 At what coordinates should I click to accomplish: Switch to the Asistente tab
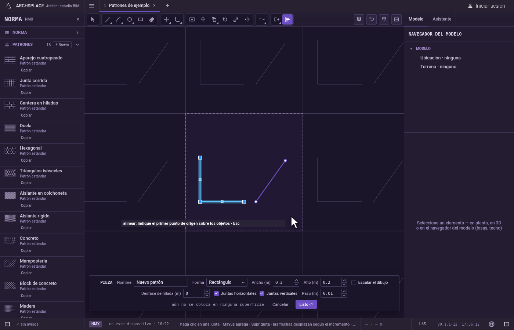click(x=442, y=19)
